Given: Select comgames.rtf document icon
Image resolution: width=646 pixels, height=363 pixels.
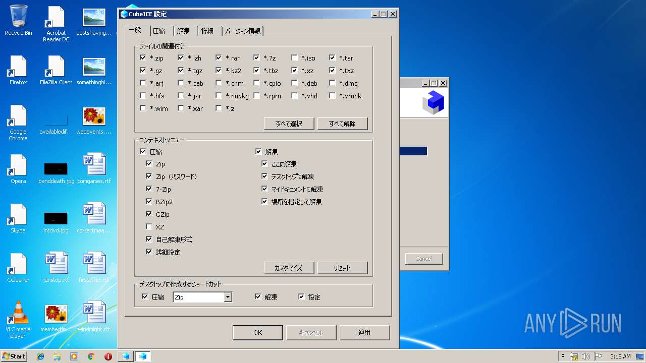Looking at the screenshot, I should [x=94, y=169].
